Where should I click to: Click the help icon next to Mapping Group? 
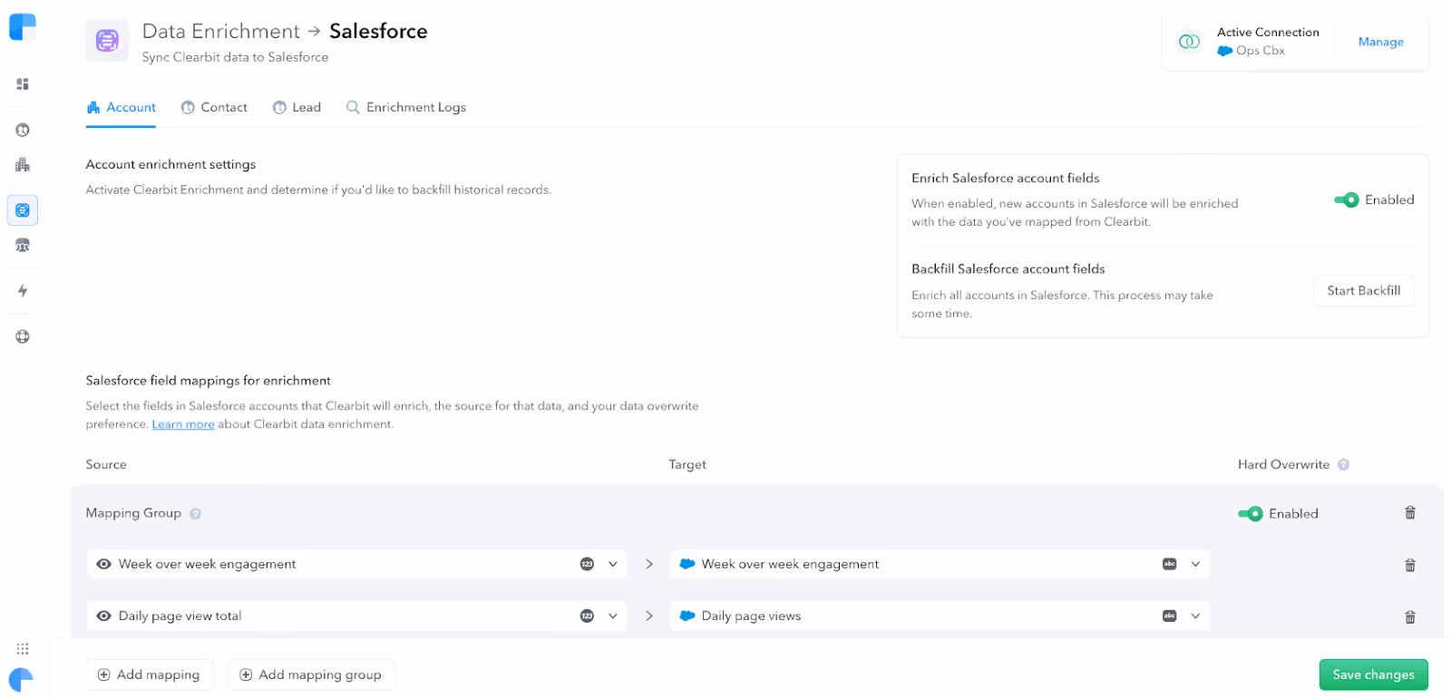click(x=195, y=514)
